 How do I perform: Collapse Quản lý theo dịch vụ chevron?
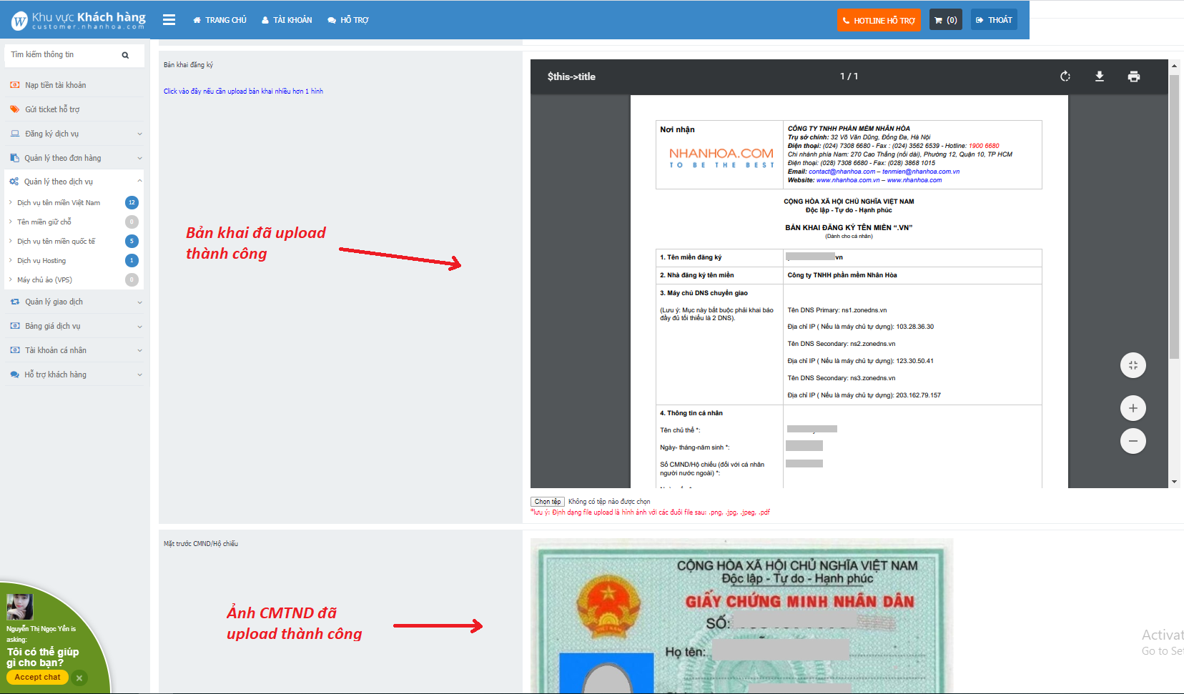click(139, 182)
